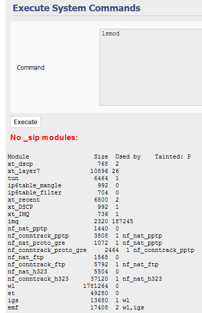Click the 'lsmod' text in command box
The width and height of the screenshot is (202, 313).
[110, 33]
